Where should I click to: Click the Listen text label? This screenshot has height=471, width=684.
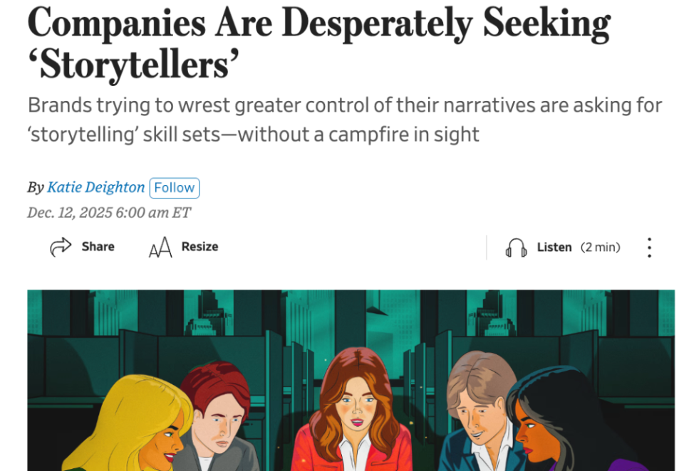[554, 248]
